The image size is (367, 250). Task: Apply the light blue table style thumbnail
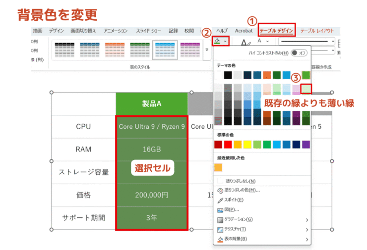[x=165, y=50]
